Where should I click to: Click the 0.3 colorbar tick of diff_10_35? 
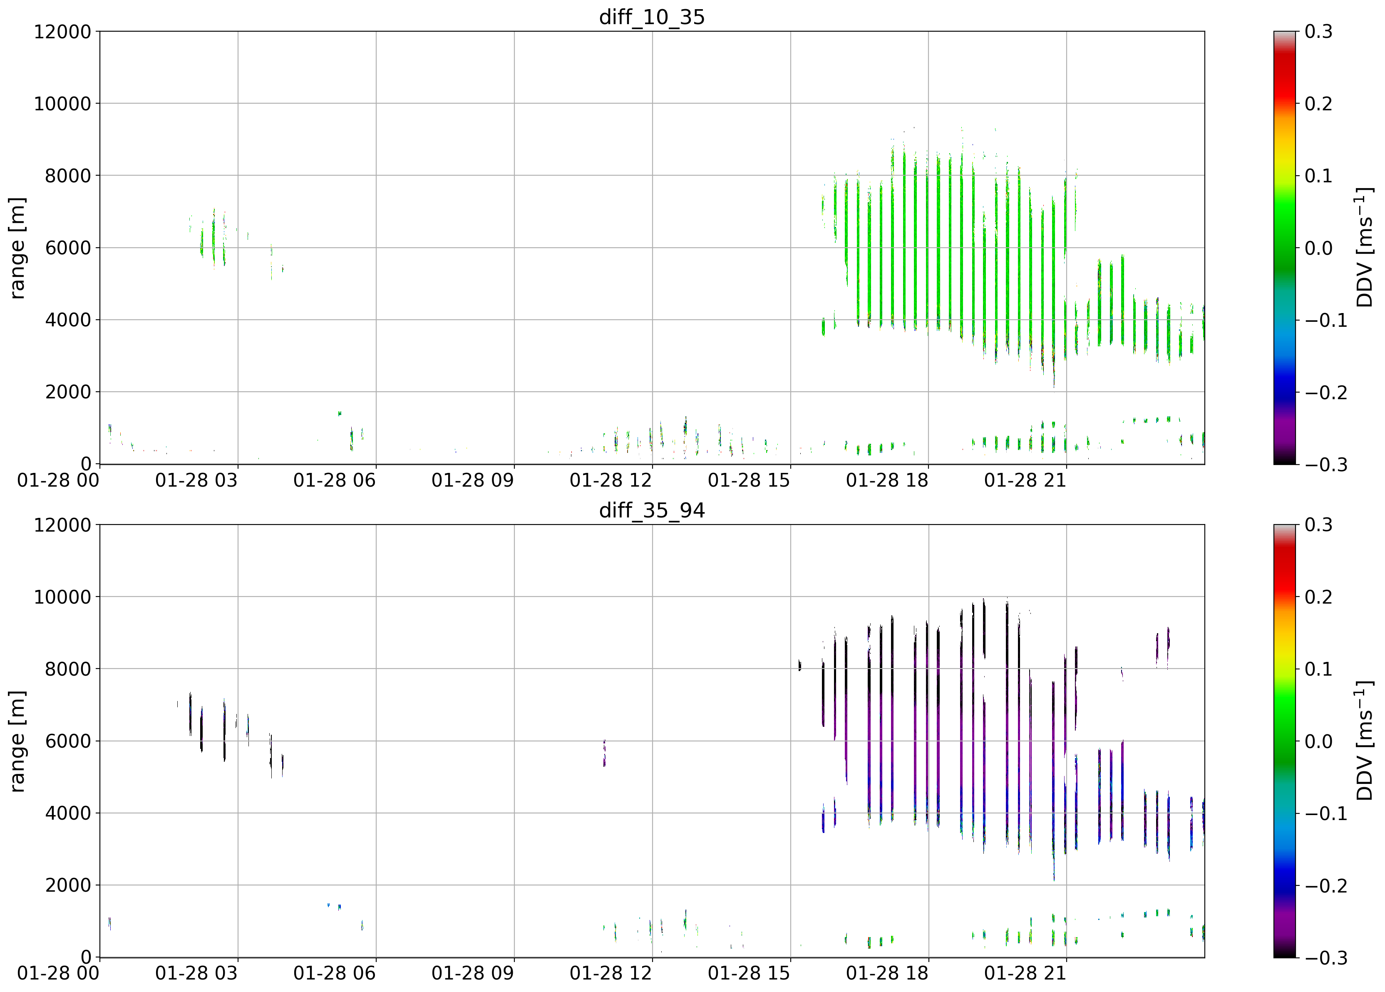(x=1318, y=32)
